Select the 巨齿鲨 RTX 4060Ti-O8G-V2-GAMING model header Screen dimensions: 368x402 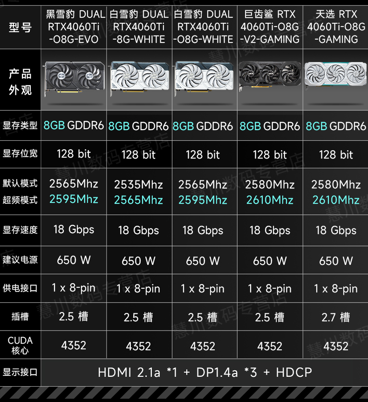point(270,27)
